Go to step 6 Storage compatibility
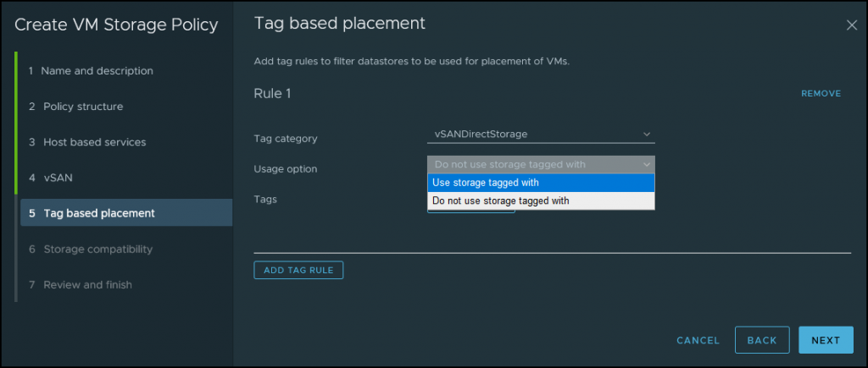Screen dimensions: 868x368 click(91, 250)
